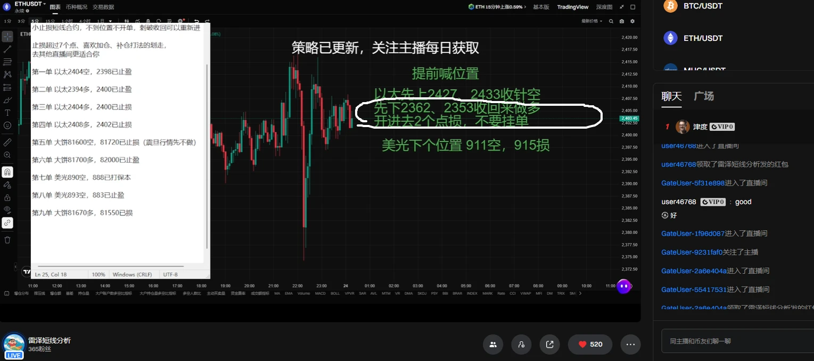The width and height of the screenshot is (814, 361).
Task: Open chart settings gear icon
Action: [x=632, y=21]
